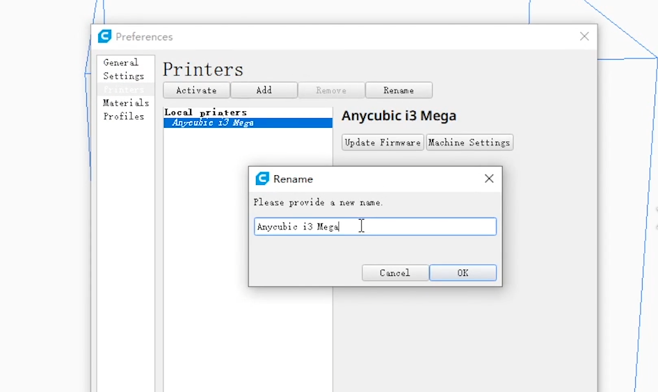Screen dimensions: 658x392
Task: Click the Update Firmware button
Action: [383, 142]
